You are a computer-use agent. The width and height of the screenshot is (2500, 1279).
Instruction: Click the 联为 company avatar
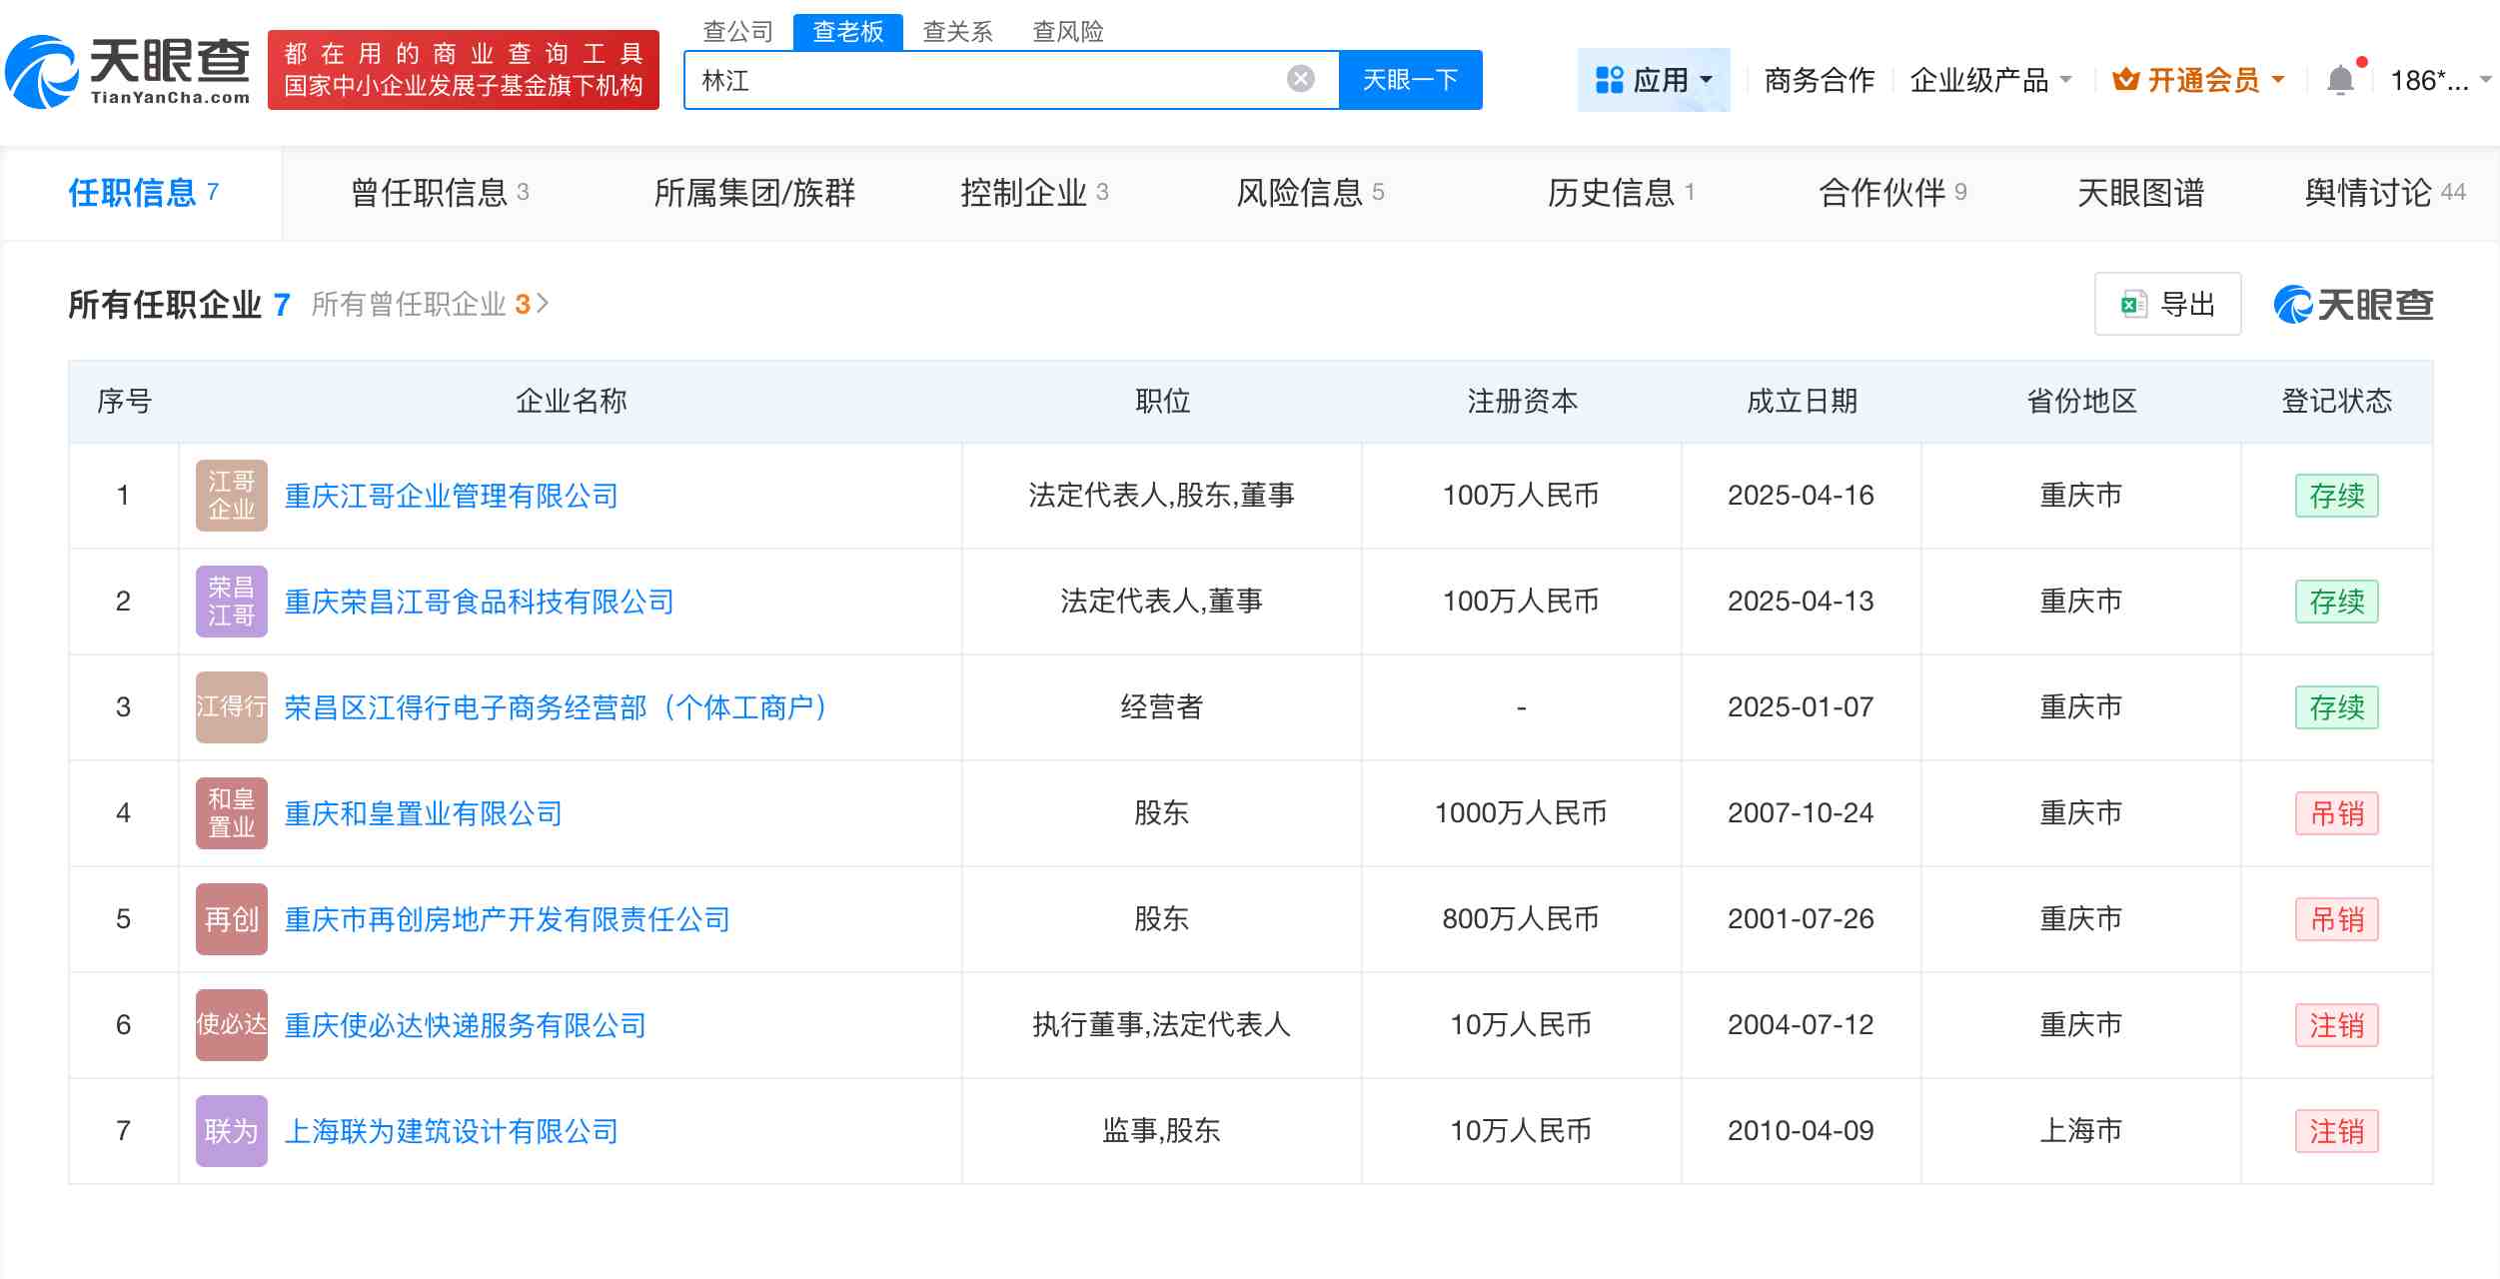[230, 1130]
